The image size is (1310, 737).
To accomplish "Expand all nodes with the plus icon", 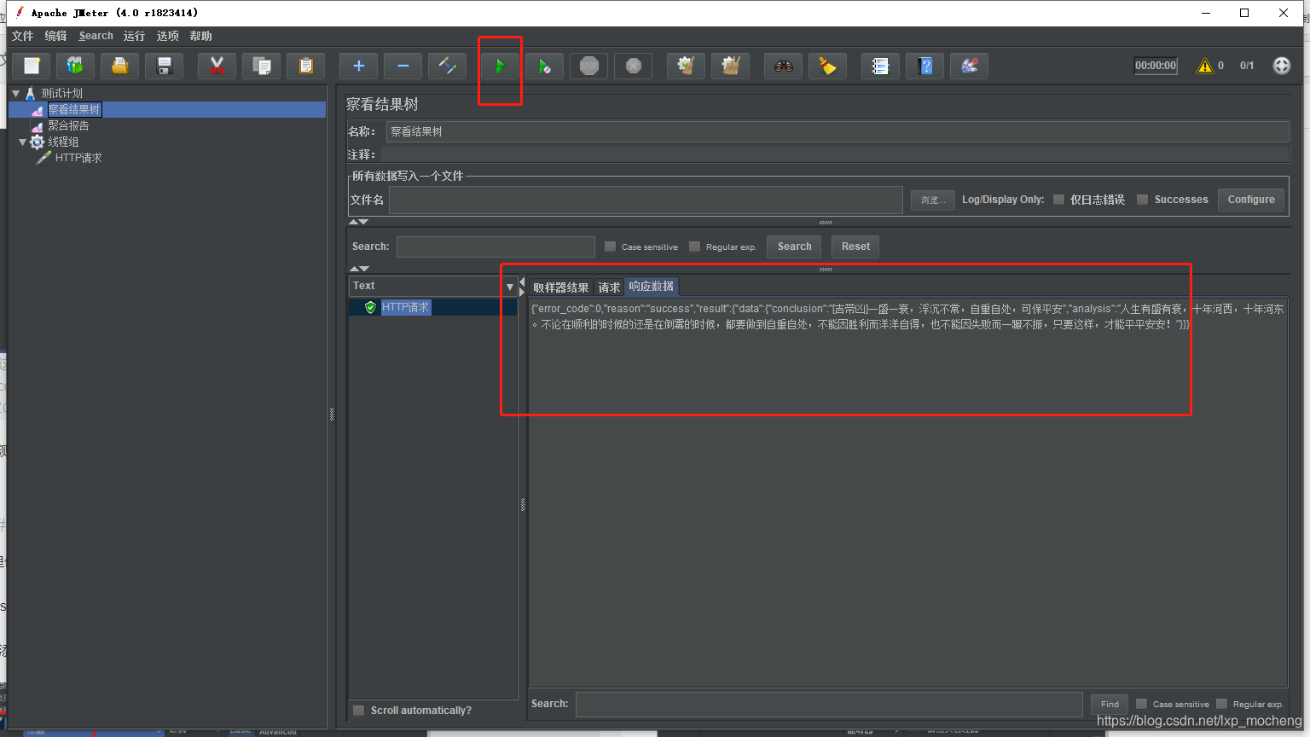I will click(358, 66).
